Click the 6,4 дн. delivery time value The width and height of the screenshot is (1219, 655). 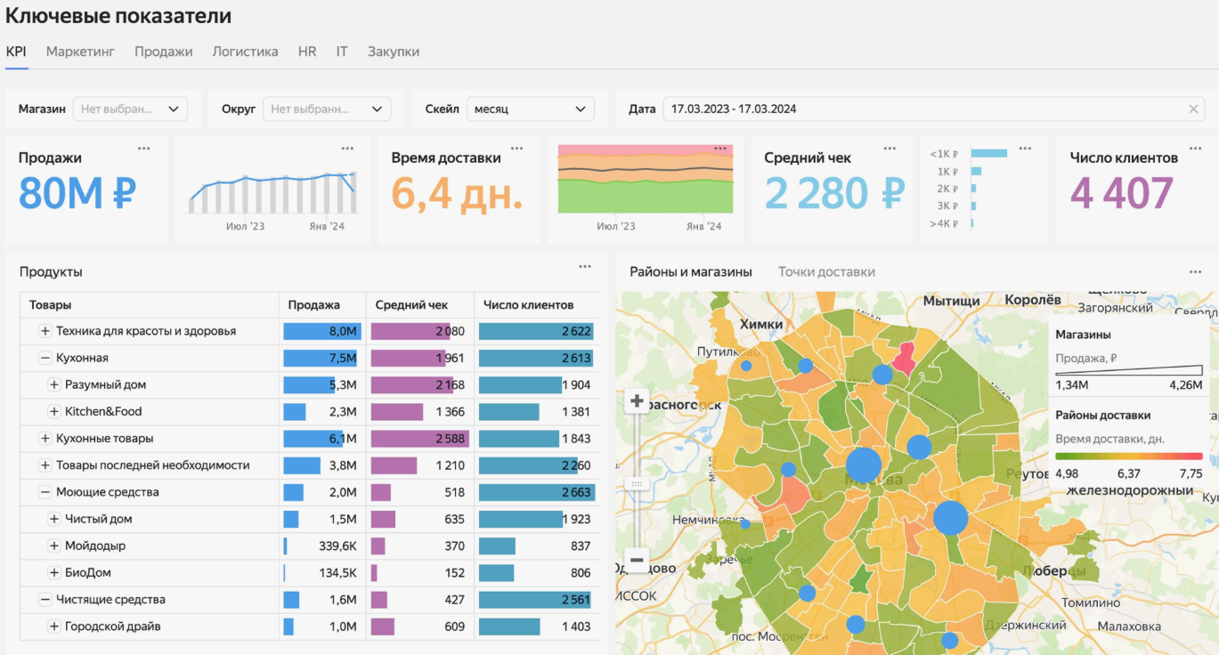[x=457, y=193]
